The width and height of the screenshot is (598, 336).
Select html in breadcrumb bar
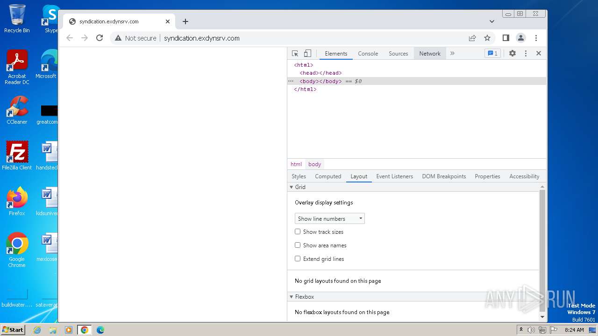296,164
